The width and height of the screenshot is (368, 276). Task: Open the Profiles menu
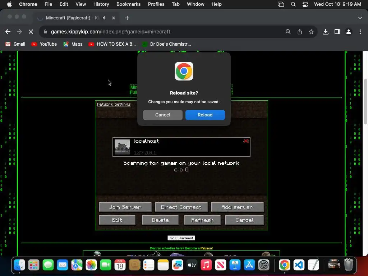[x=156, y=4]
